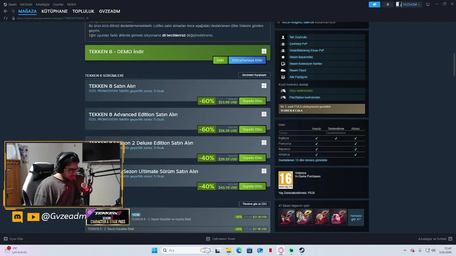Add Advanced Edition $18.39 to cart
This screenshot has width=456, height=256.
[252, 129]
